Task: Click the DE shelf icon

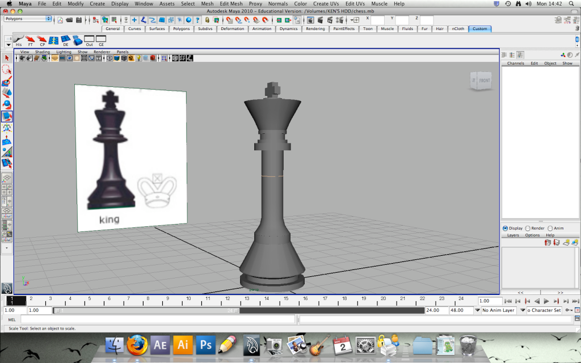Action: pyautogui.click(x=66, y=40)
